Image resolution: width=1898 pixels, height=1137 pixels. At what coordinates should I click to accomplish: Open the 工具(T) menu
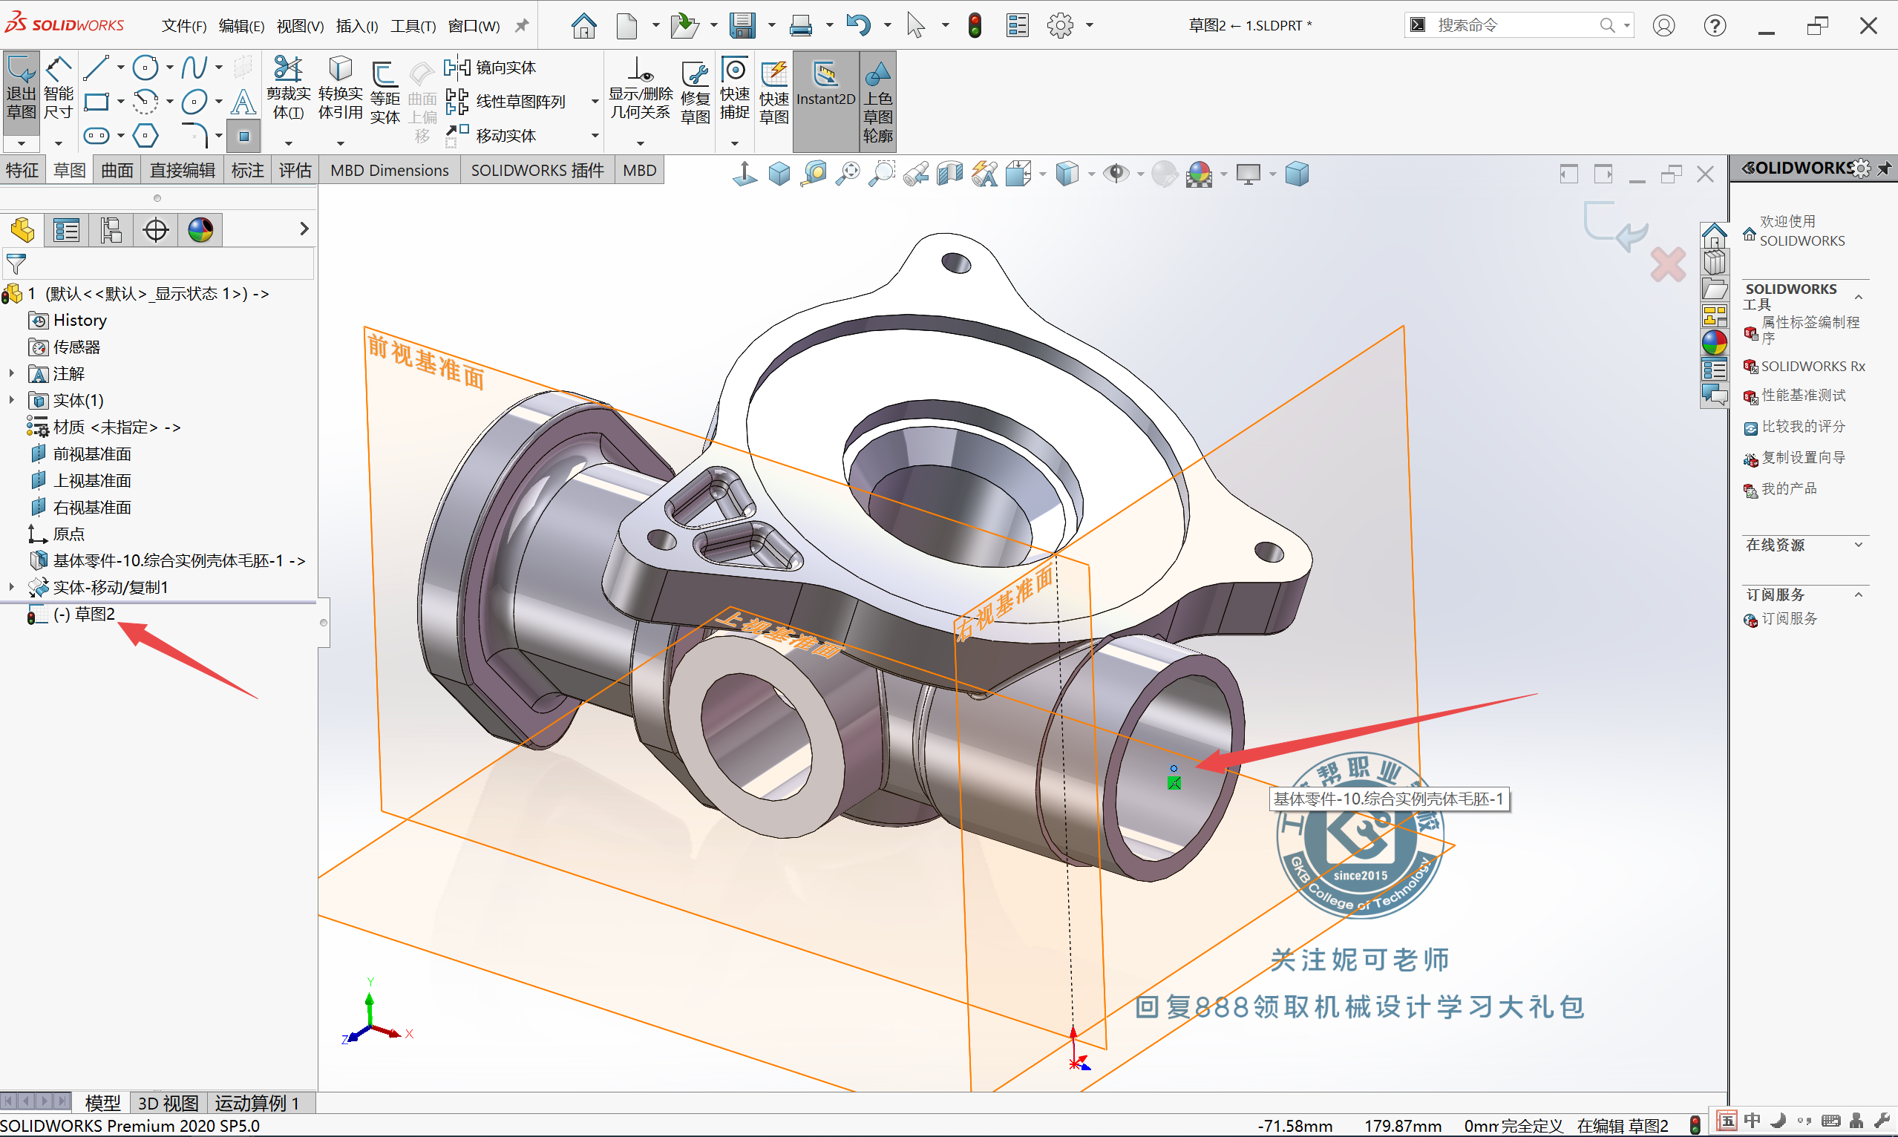click(413, 25)
